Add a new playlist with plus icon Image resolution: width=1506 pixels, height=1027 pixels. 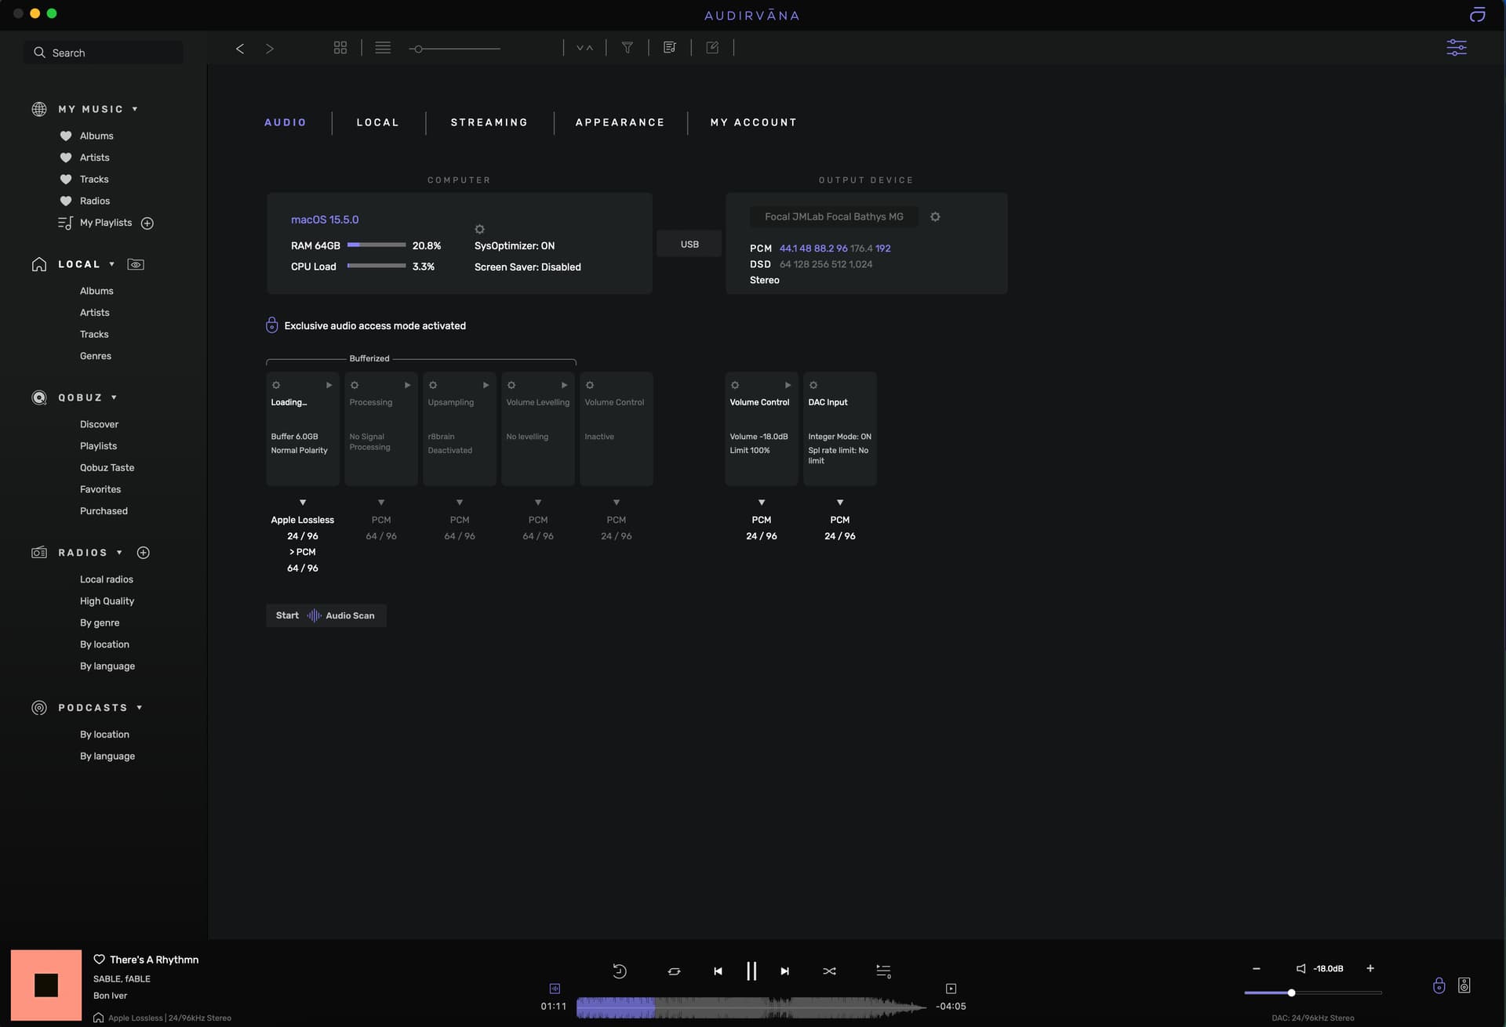[x=147, y=223]
